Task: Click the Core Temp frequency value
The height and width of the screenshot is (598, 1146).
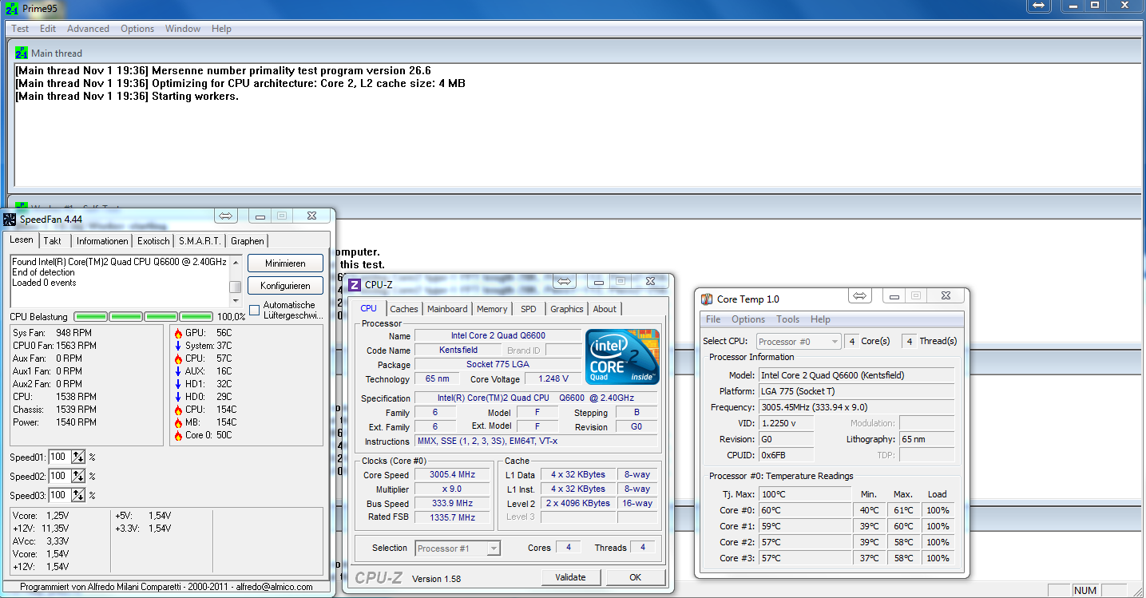Action: point(856,407)
